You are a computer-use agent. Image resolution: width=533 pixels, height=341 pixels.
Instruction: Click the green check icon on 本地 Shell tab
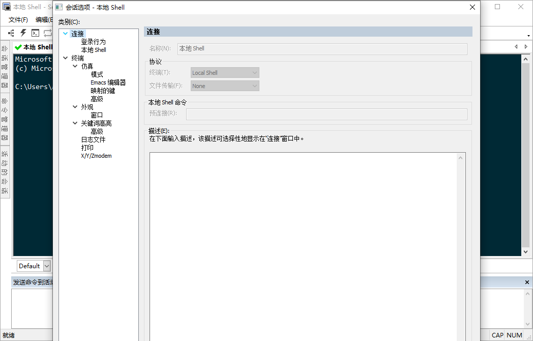[x=19, y=47]
